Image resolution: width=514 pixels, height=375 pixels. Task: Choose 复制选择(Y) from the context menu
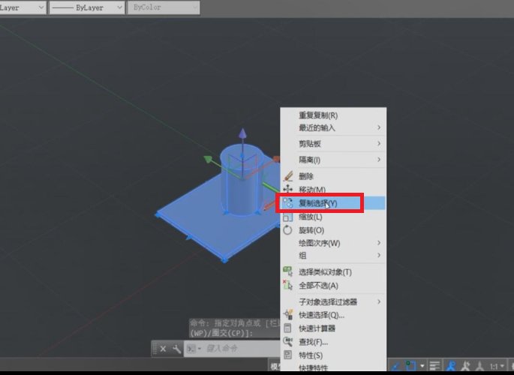tap(333, 203)
